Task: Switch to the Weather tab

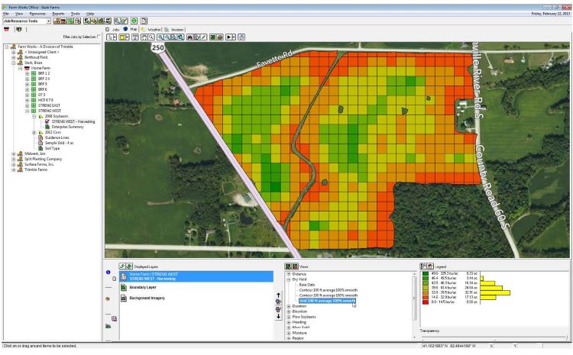Action: coord(154,29)
